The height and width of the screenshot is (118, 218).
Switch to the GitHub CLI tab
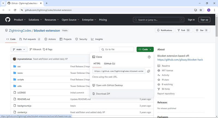[110, 64]
